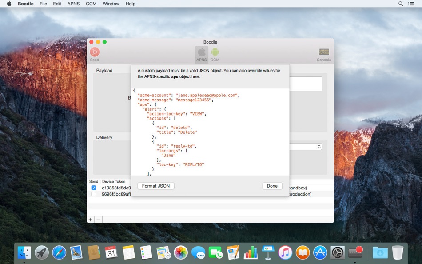Screen dimensions: 422x264
Task: Open the Delivery options popup menu
Action: click(318, 146)
